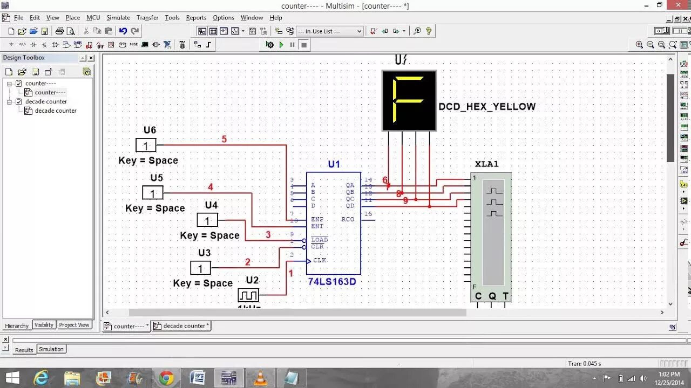Place a Transistor component from toolbar
The image size is (691, 388).
[x=44, y=45]
